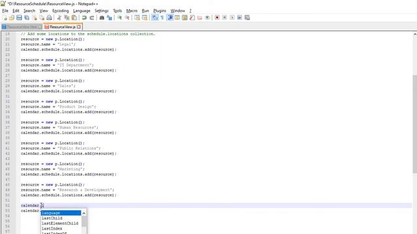This screenshot has width=417, height=234.
Task: Copy the selection using the Copy icon
Action: (66, 18)
